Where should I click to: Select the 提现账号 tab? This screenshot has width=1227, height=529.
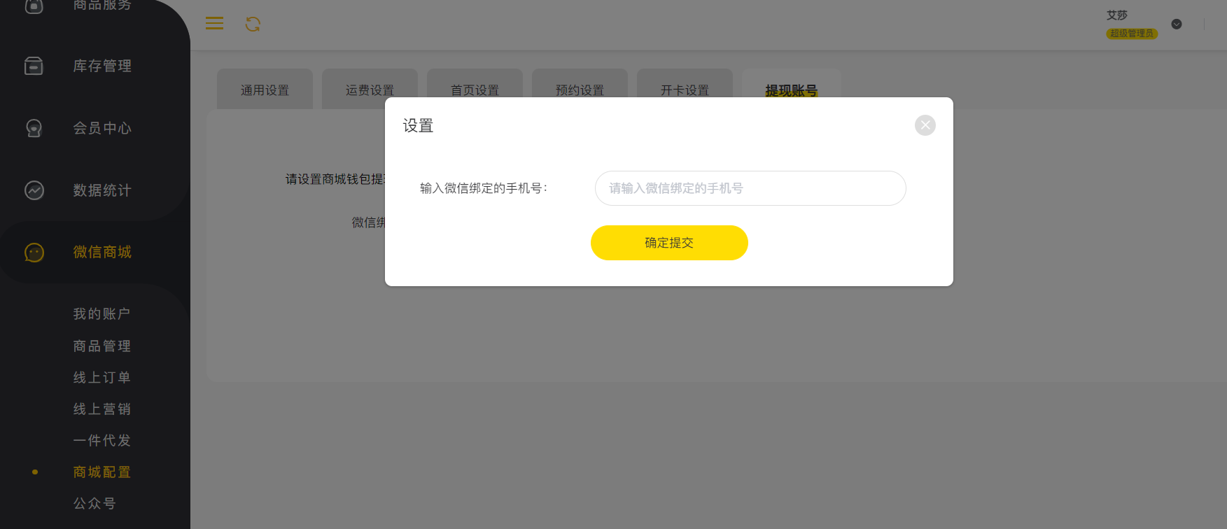(x=792, y=90)
